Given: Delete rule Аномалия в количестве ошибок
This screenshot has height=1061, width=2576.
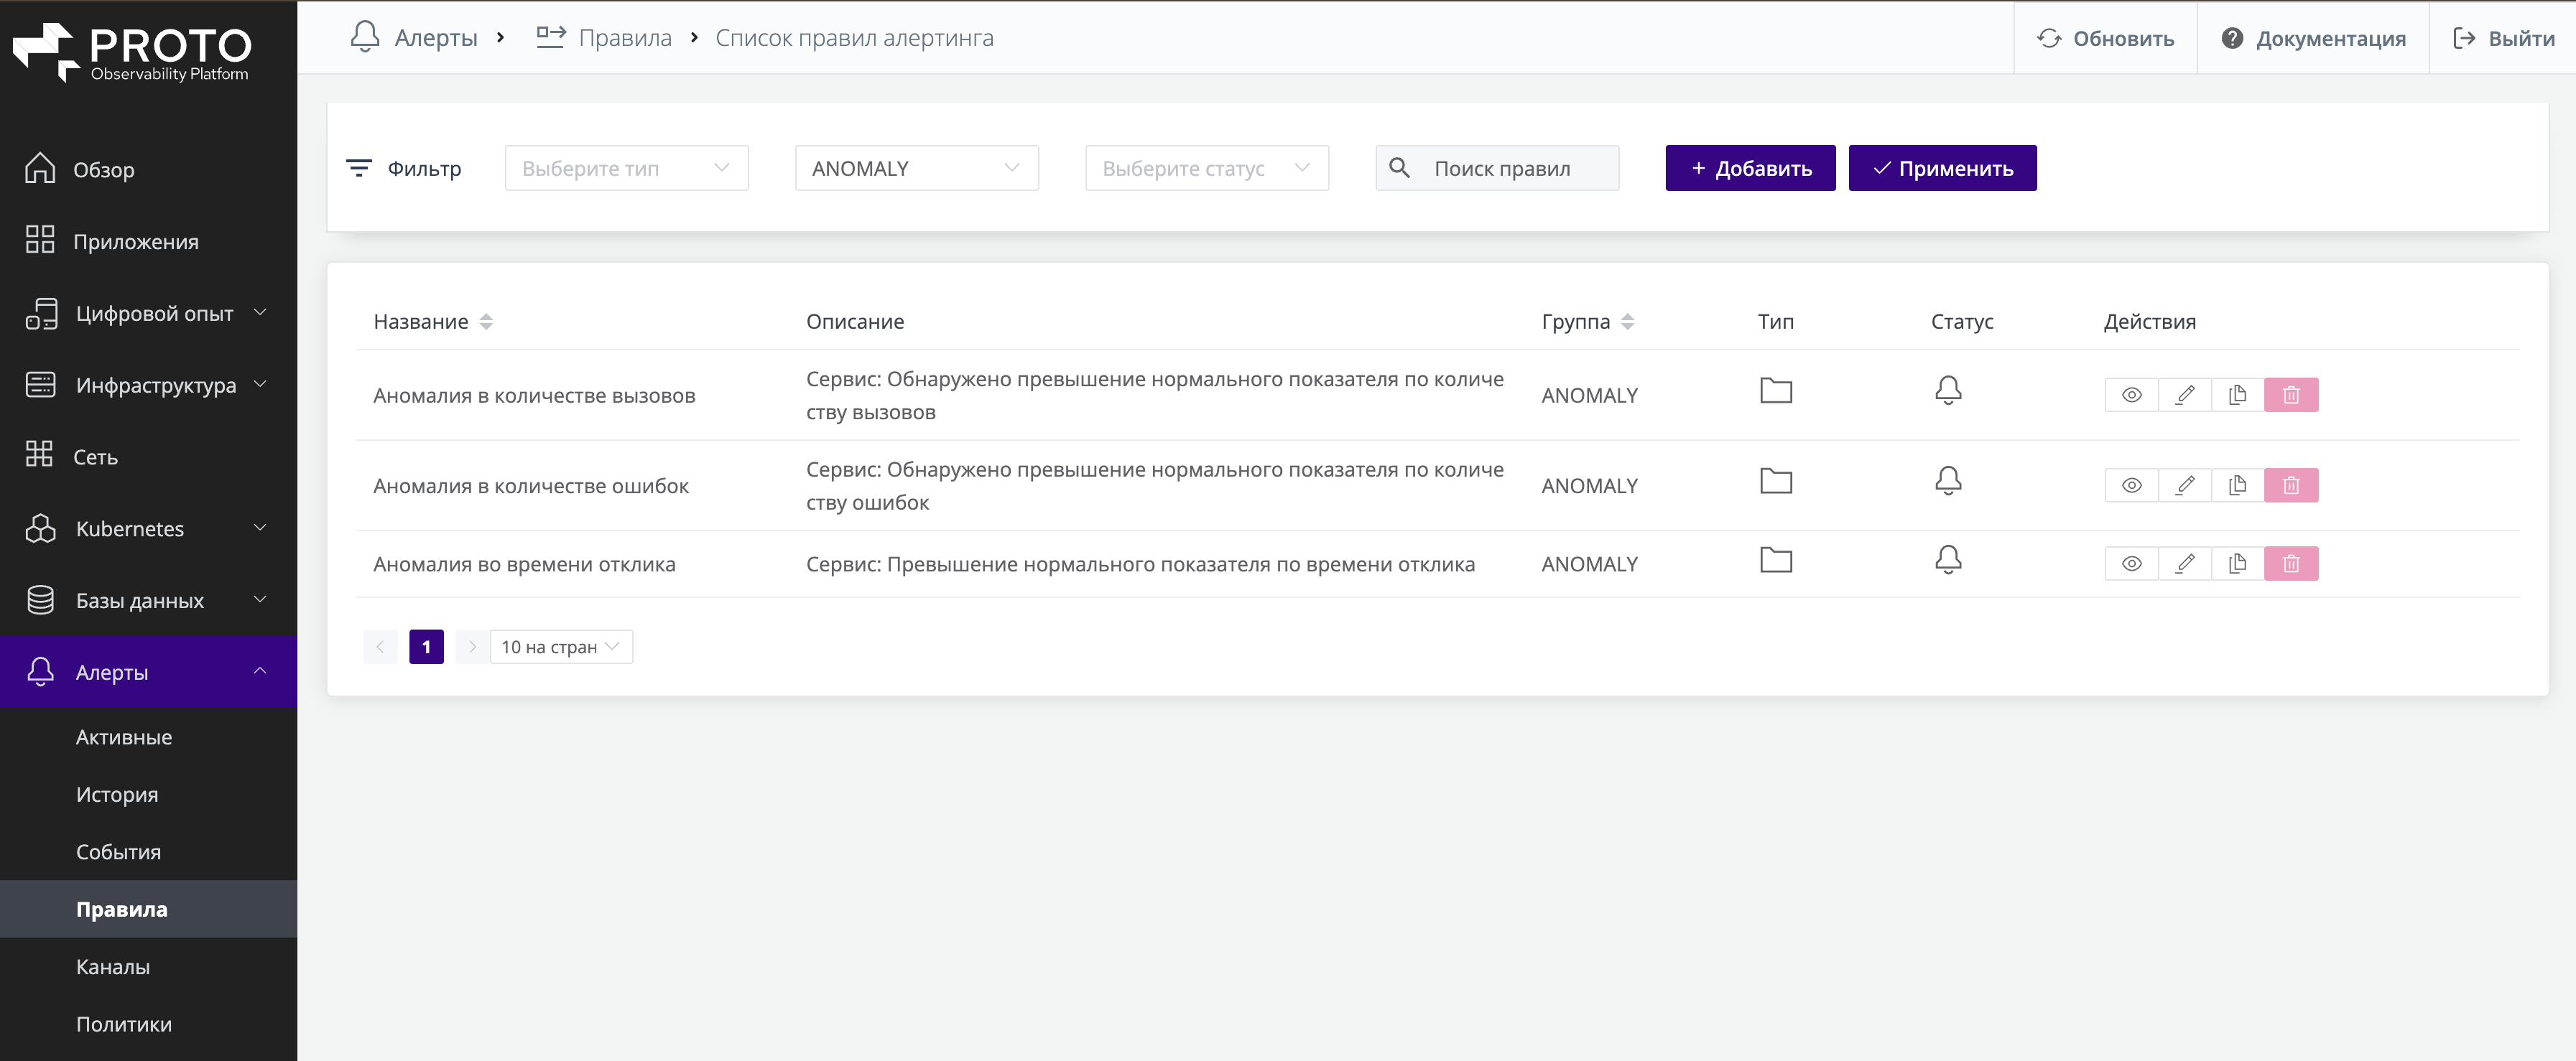Looking at the screenshot, I should pyautogui.click(x=2291, y=485).
